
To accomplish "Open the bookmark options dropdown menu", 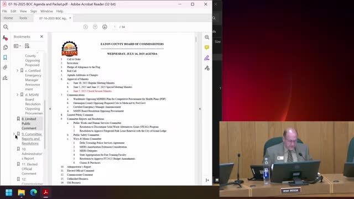I will (17, 46).
